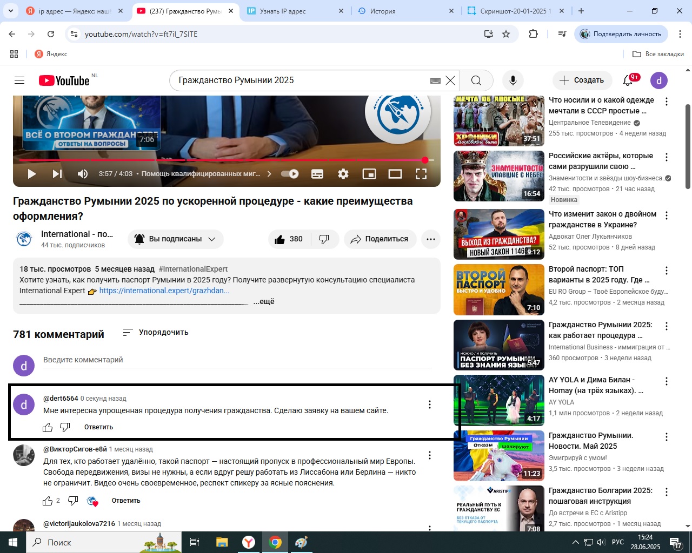
Task: Dislike the @ВикторСигов-е8й comment
Action: [x=73, y=501]
